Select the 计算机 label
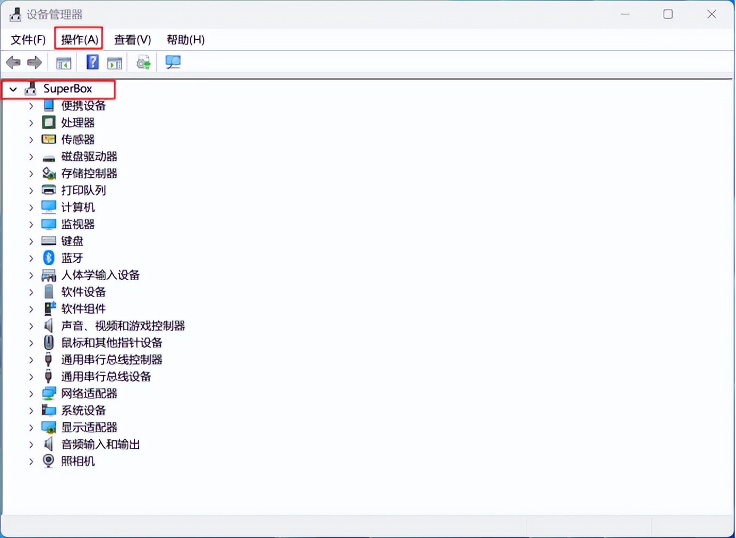The image size is (736, 538). click(78, 207)
